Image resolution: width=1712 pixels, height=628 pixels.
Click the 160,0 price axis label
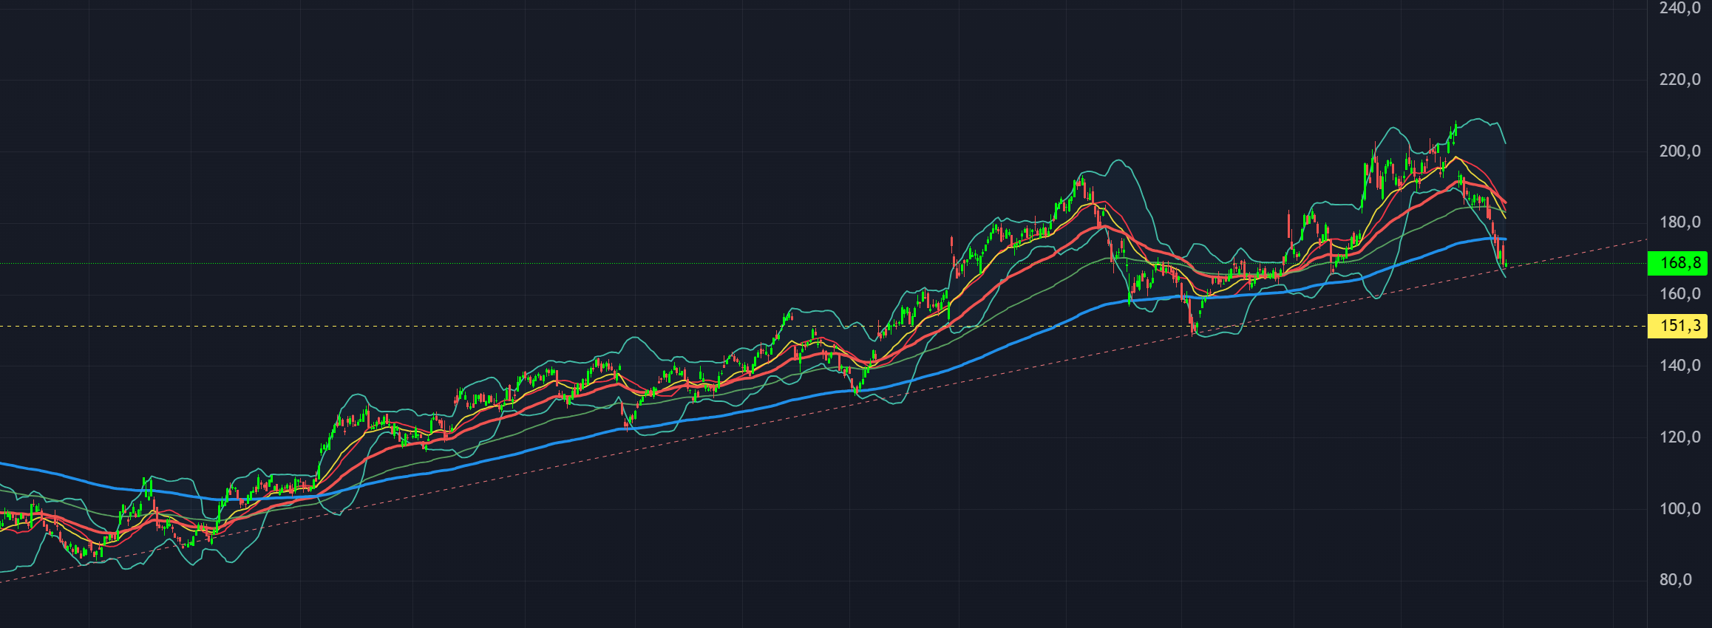[x=1680, y=294]
